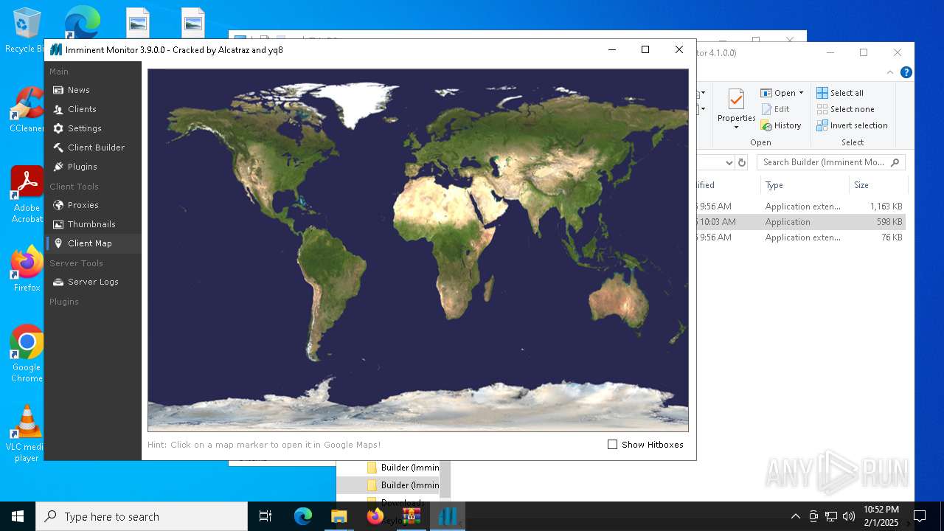This screenshot has height=531, width=944.
Task: Open Firefox on taskbar
Action: [375, 516]
